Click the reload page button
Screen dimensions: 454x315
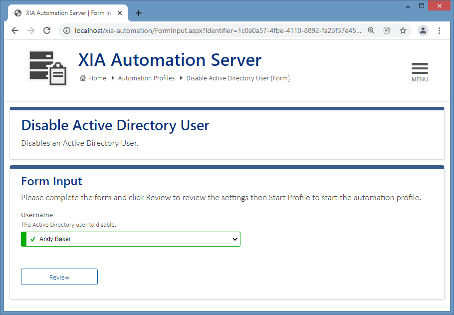[x=46, y=30]
